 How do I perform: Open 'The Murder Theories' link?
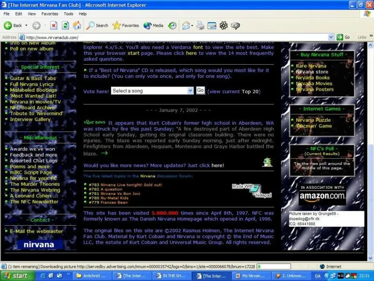tap(35, 184)
